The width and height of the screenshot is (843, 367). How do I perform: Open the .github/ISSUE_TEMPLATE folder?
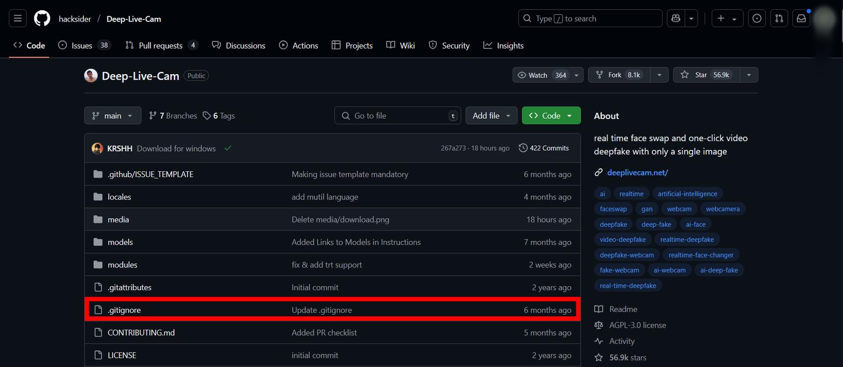(x=150, y=174)
